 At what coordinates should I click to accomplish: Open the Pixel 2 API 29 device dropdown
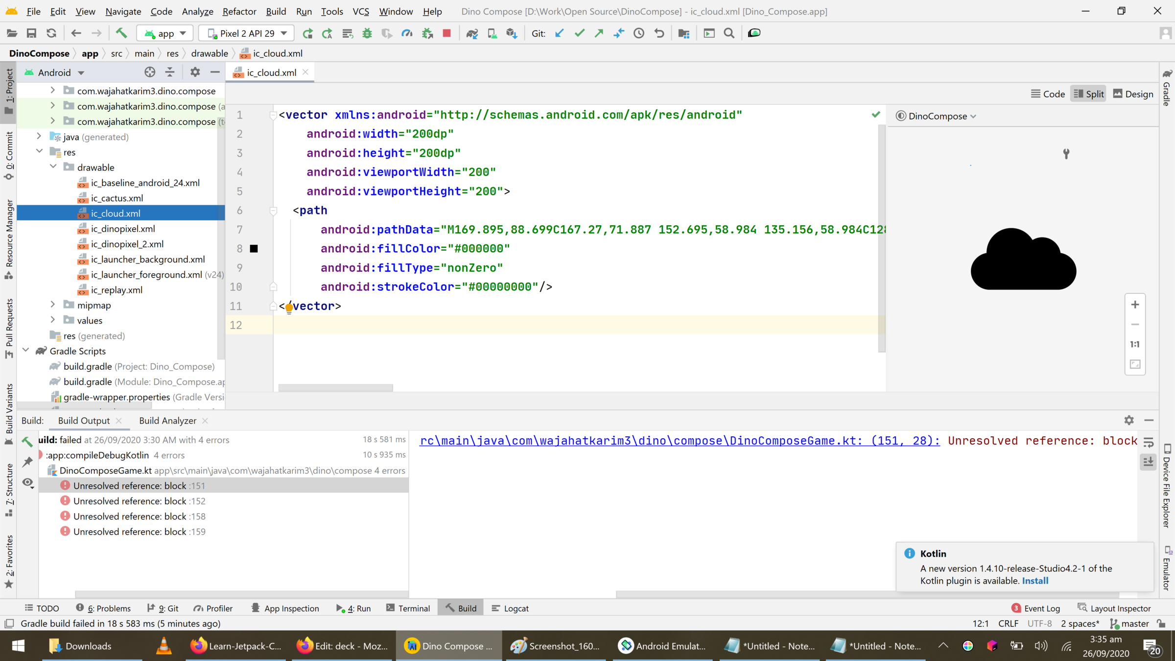247,33
